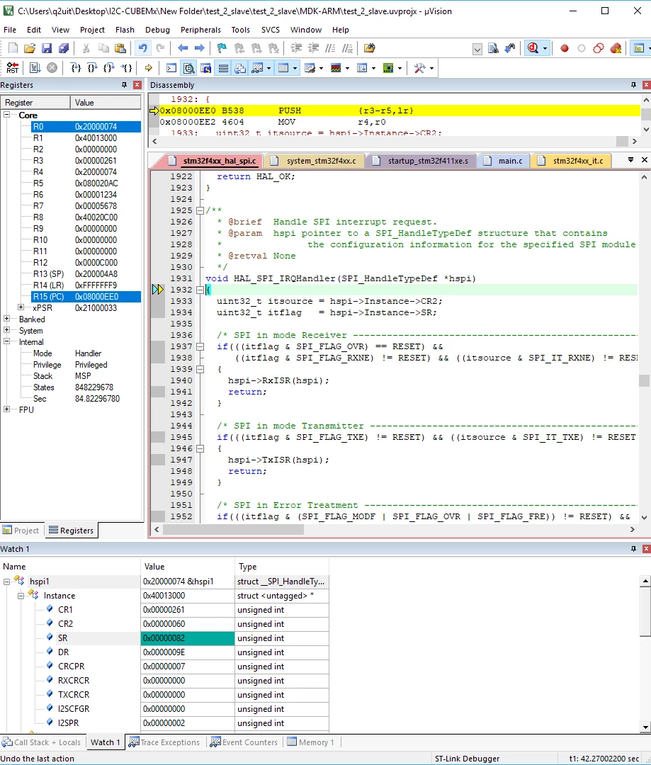Screen dimensions: 651x765
Task: Click editor horizontal scrollbar thumb
Action: coord(233,529)
